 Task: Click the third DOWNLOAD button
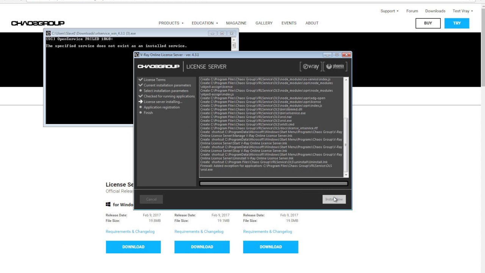[x=271, y=247]
